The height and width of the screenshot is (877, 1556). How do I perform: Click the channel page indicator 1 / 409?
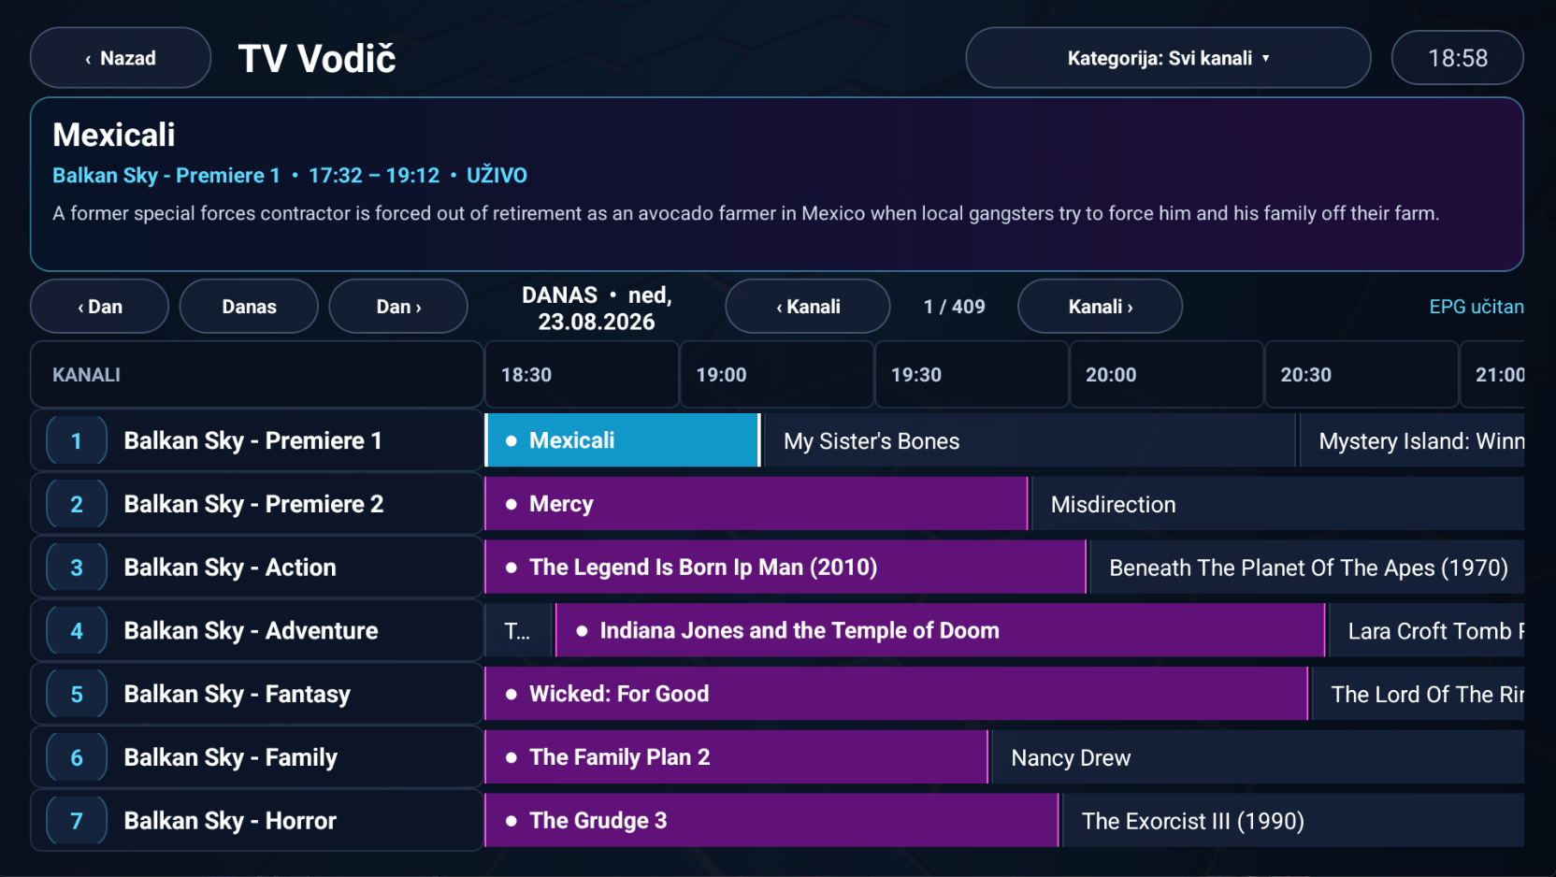[x=954, y=307]
